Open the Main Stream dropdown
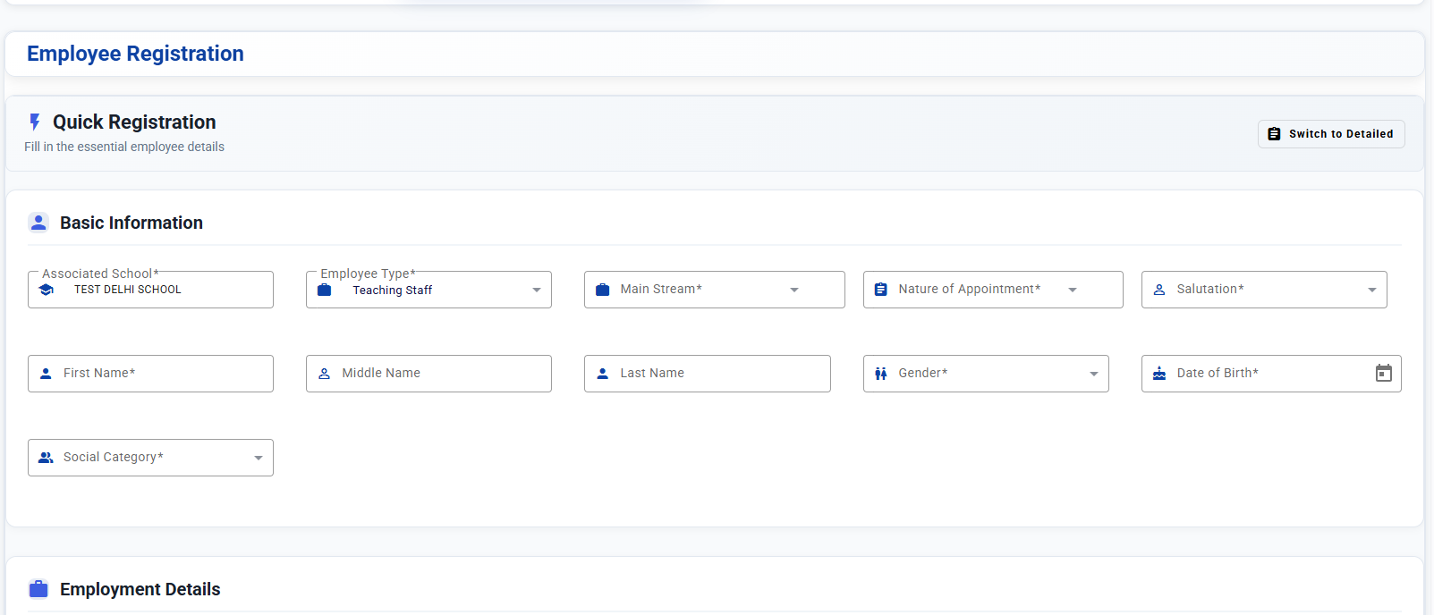Image resolution: width=1434 pixels, height=615 pixels. pos(714,290)
